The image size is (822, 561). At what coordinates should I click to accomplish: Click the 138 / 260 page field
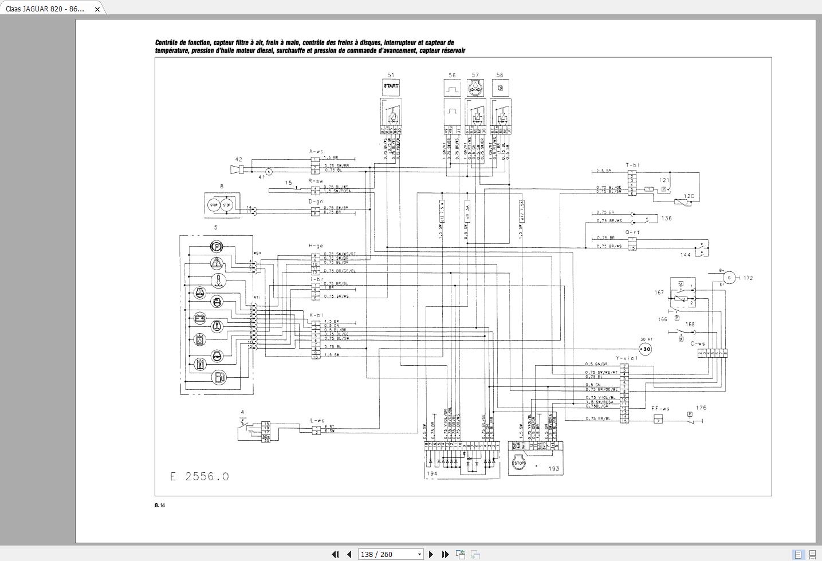pos(387,554)
